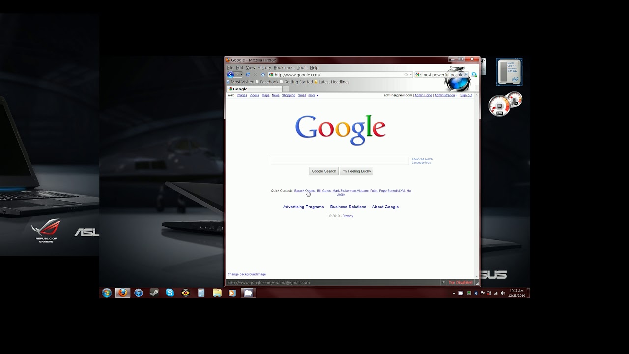Open the Windows Start menu

[x=107, y=293]
